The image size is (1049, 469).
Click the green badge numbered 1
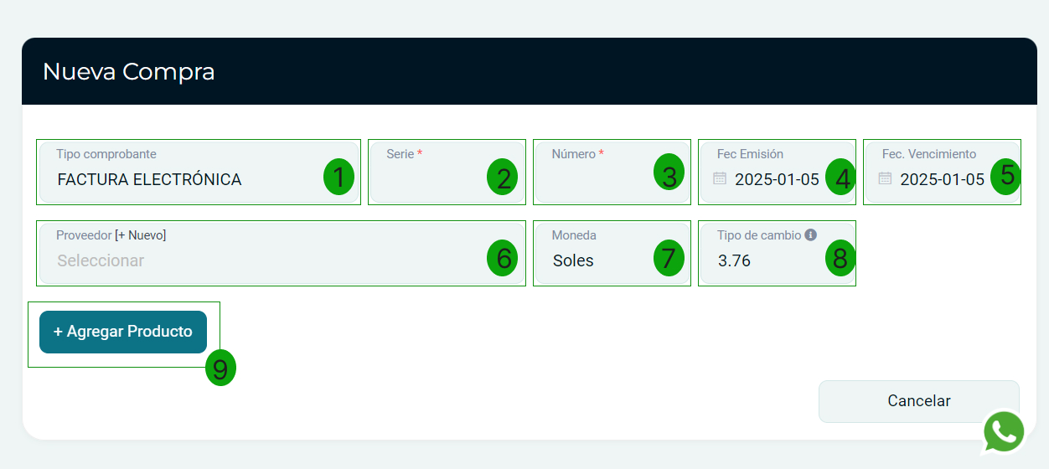pyautogui.click(x=338, y=177)
